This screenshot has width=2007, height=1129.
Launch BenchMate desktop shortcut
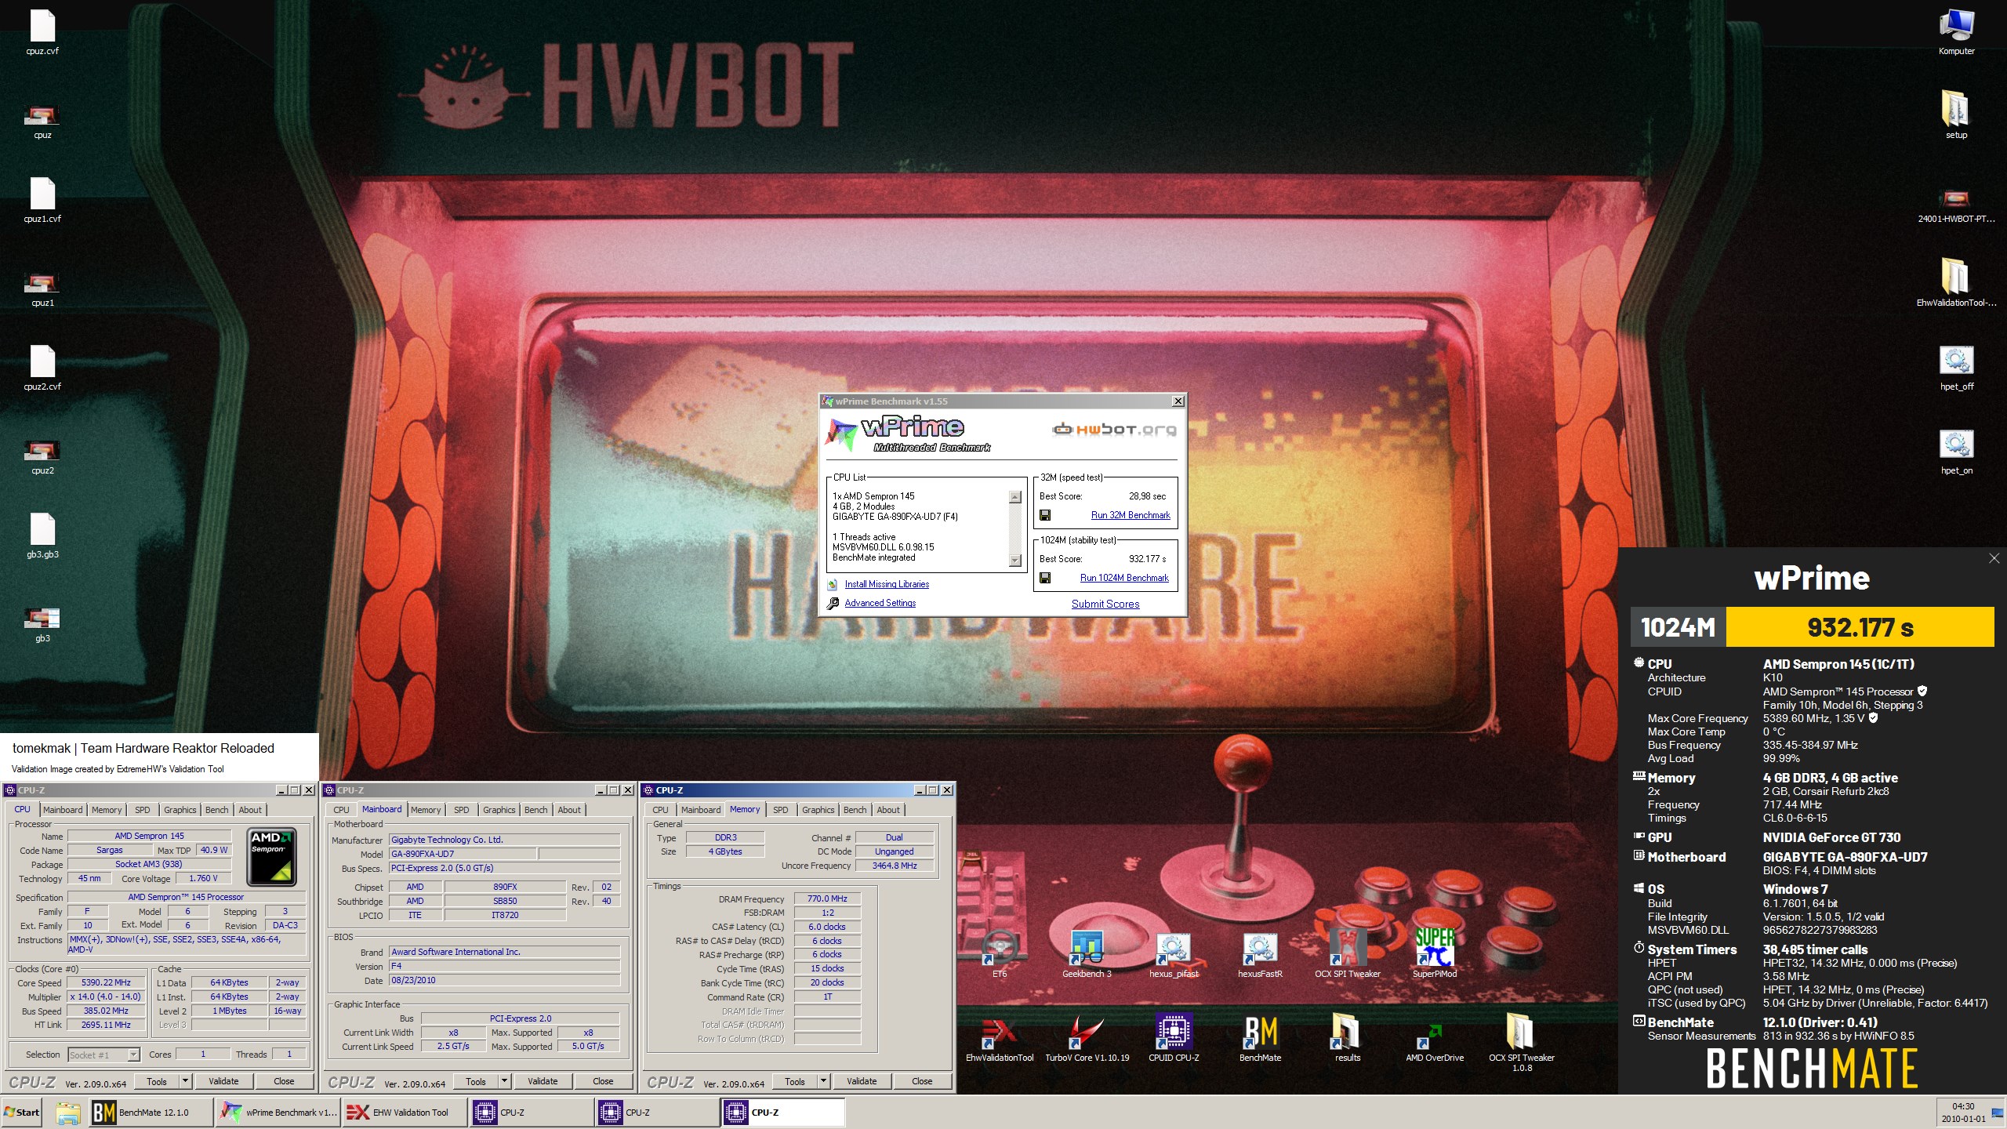coord(1260,1039)
